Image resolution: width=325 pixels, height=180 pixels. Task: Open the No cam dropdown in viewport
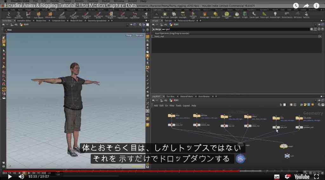pyautogui.click(x=139, y=36)
